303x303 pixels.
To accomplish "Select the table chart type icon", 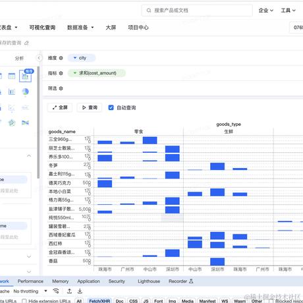I will point(12,76).
